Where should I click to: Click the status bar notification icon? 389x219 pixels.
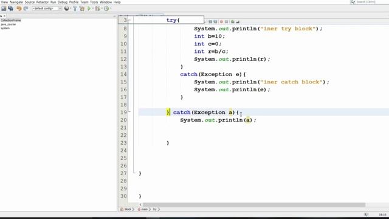coord(366,214)
